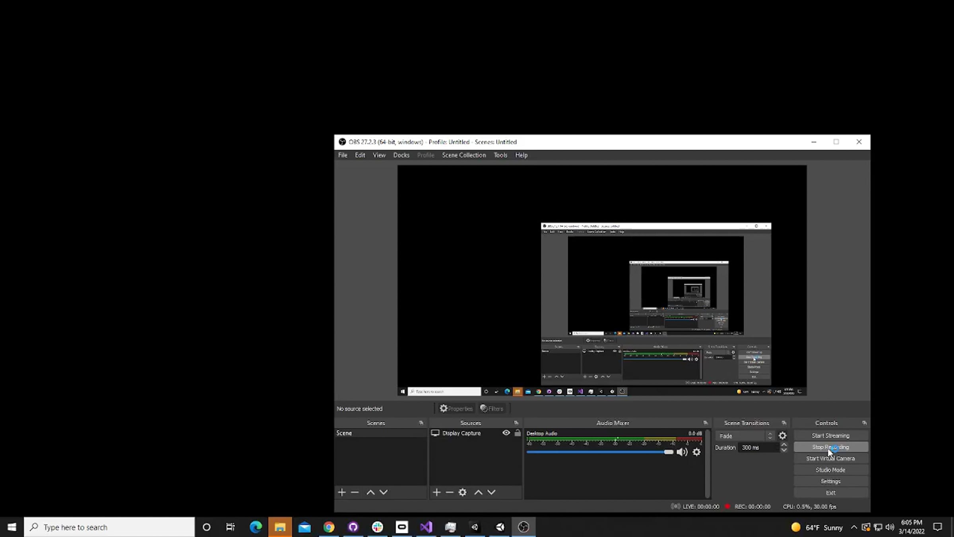This screenshot has width=954, height=537.
Task: Click the Desktop Audio volume slider handle
Action: [669, 452]
